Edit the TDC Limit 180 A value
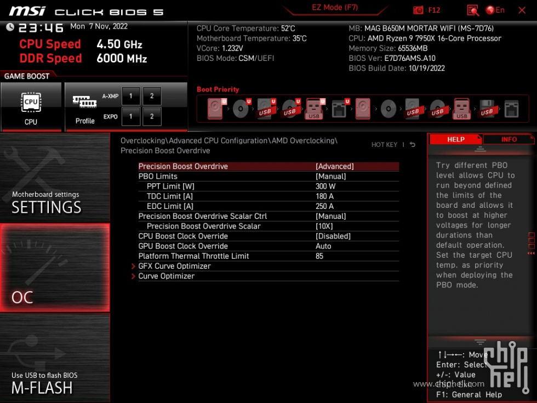 click(x=324, y=196)
